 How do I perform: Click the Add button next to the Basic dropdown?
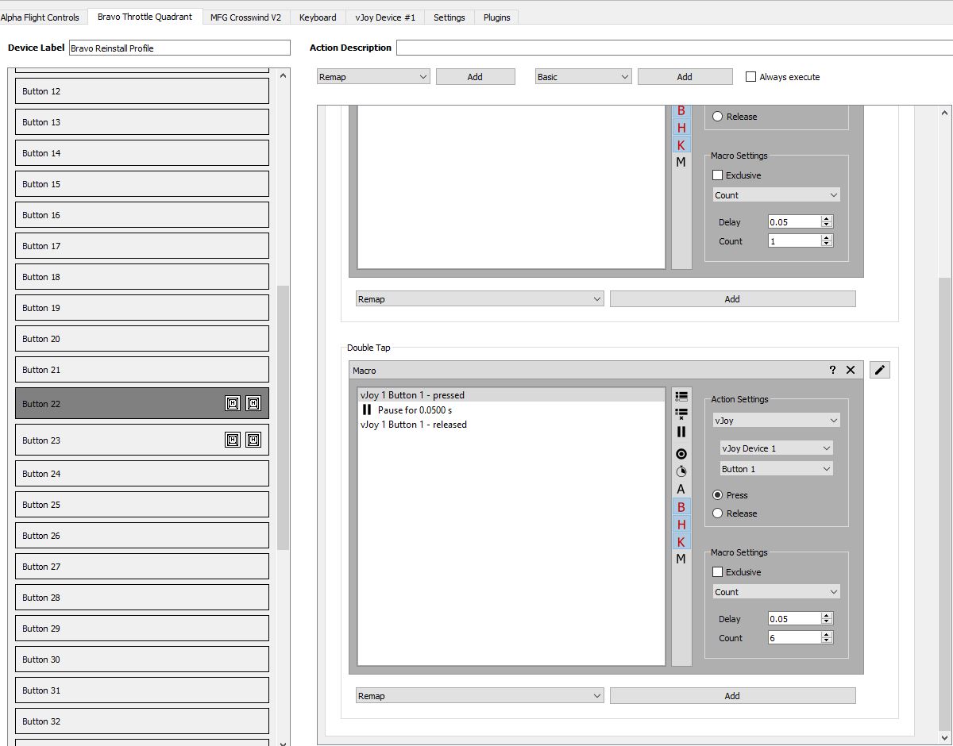coord(685,77)
